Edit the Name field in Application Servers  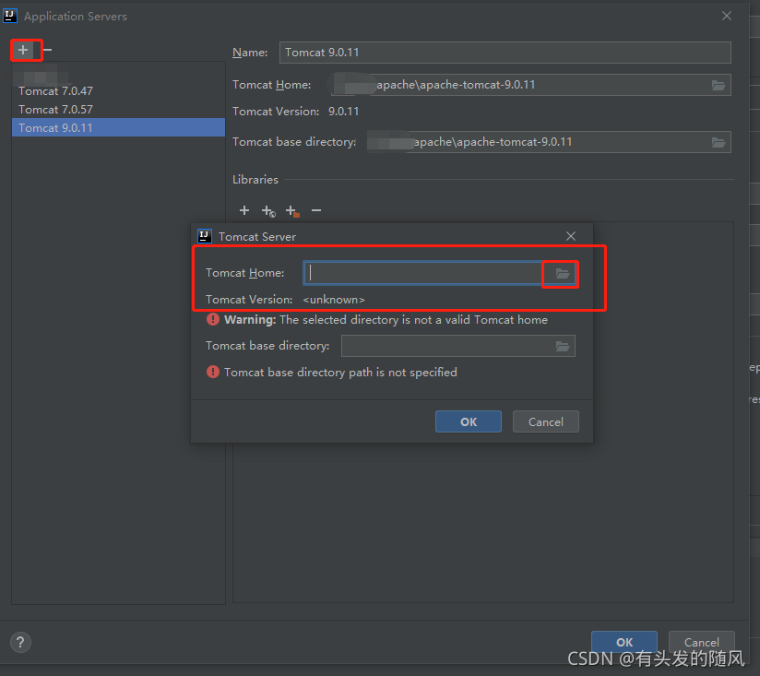505,53
